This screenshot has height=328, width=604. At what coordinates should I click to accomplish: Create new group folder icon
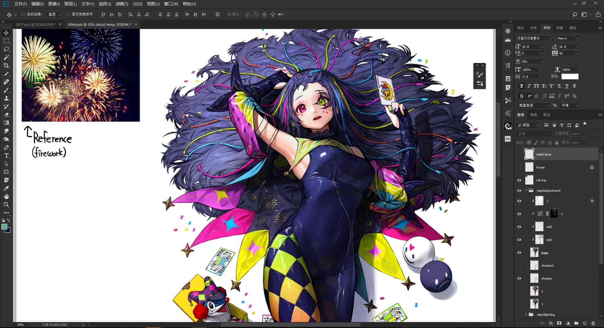(576, 323)
